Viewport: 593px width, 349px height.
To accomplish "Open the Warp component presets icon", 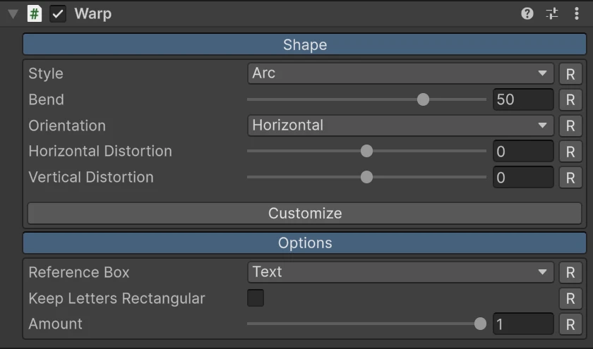I will tap(552, 13).
